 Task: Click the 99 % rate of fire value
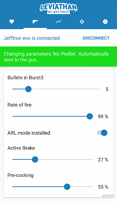click(x=103, y=117)
